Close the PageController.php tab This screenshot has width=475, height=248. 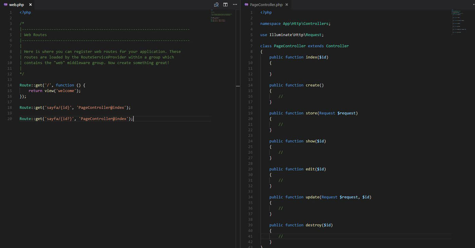tap(287, 5)
